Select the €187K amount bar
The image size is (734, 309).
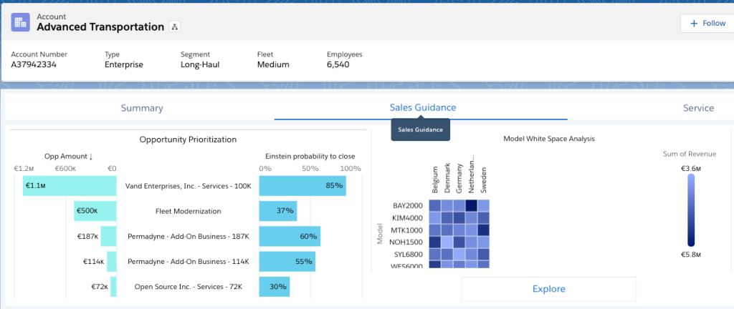[109, 236]
